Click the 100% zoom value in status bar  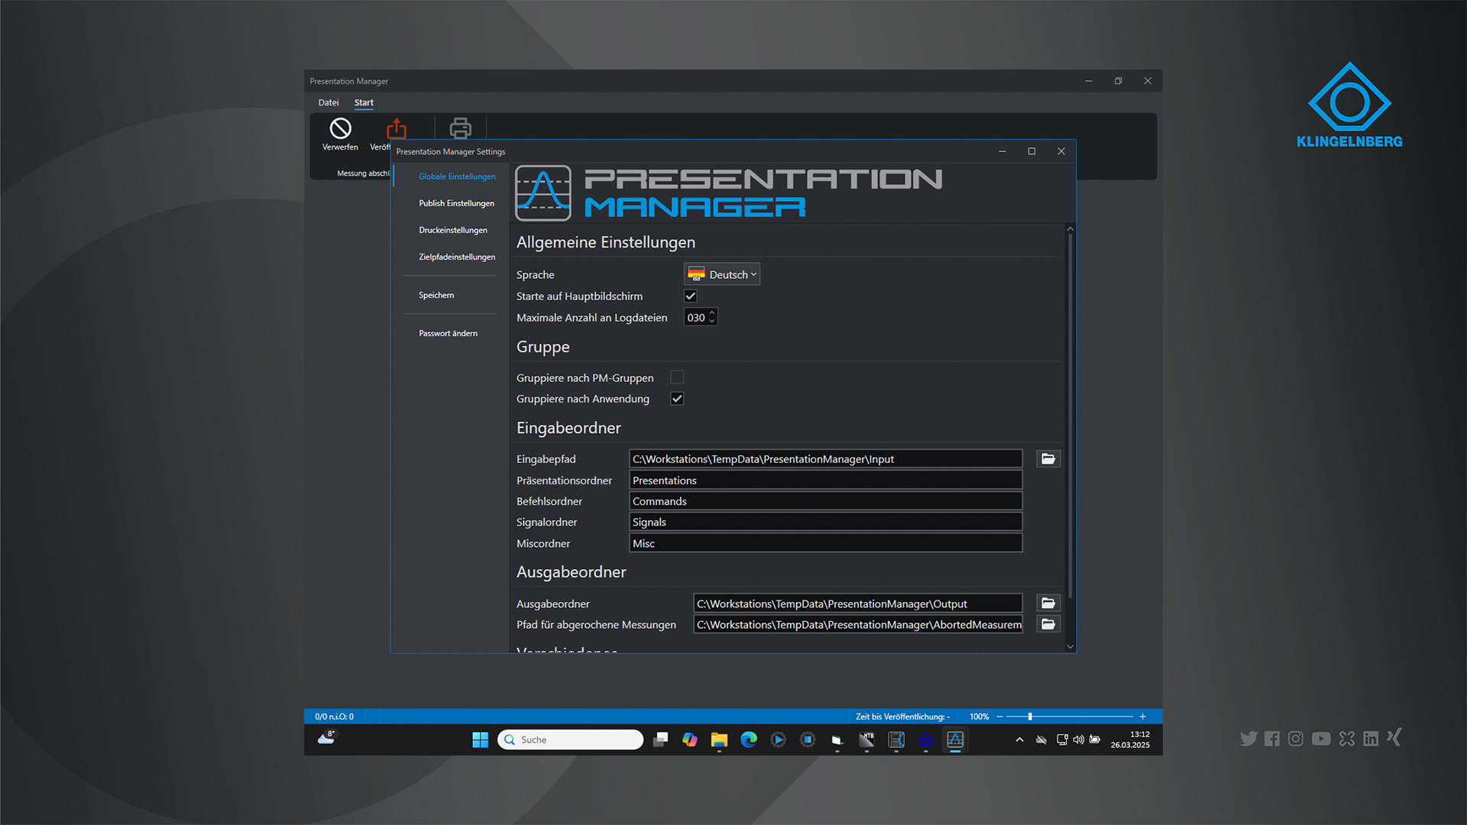[x=979, y=717]
